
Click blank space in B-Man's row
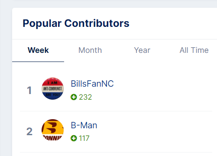point(159,131)
